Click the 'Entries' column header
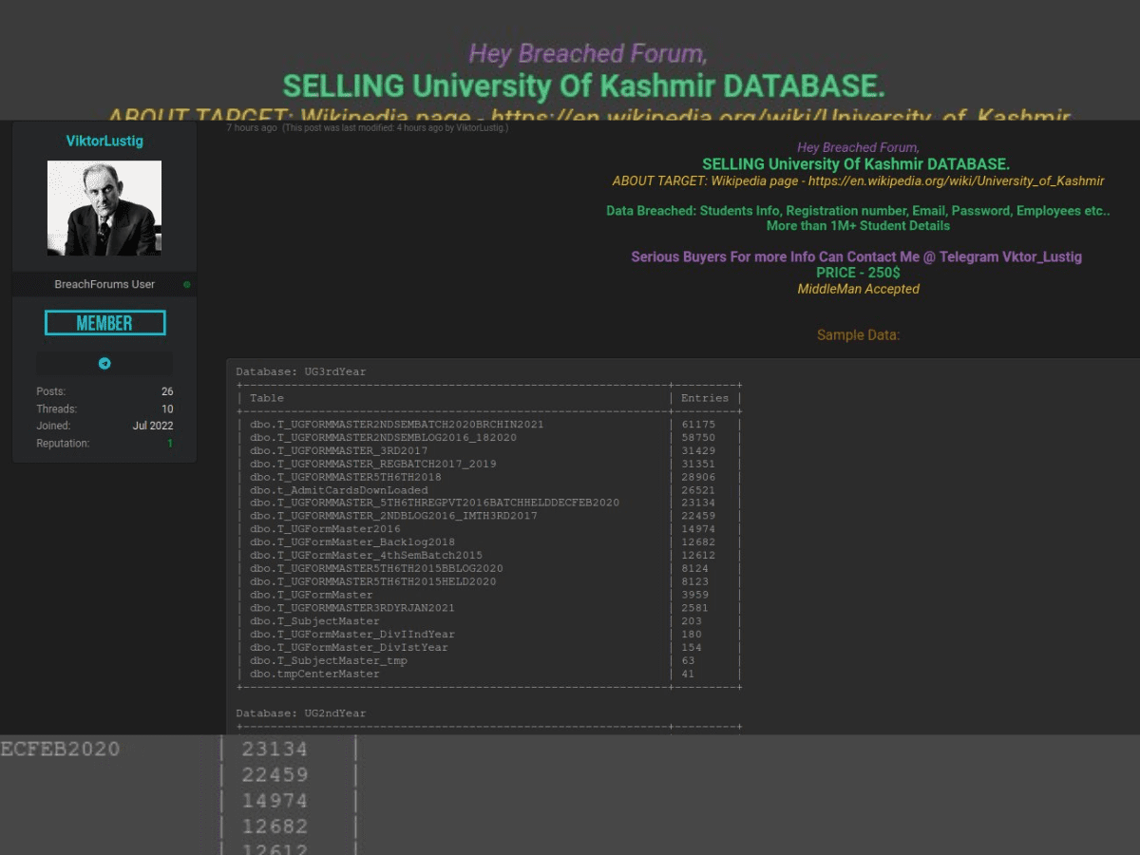1140x855 pixels. pos(705,398)
